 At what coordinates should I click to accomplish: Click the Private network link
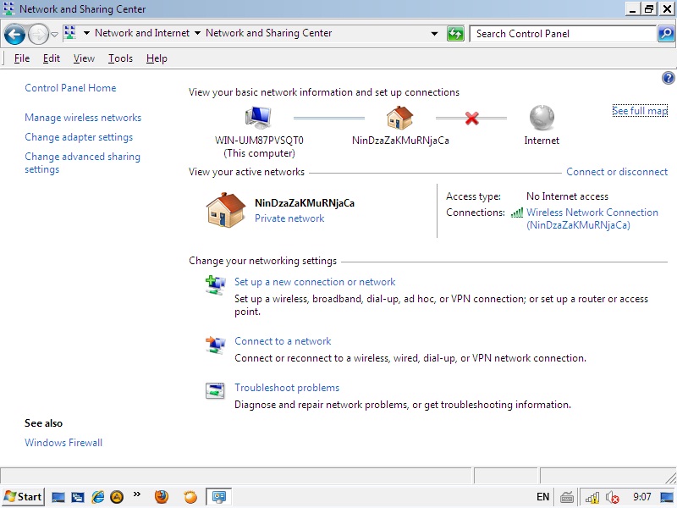(289, 218)
